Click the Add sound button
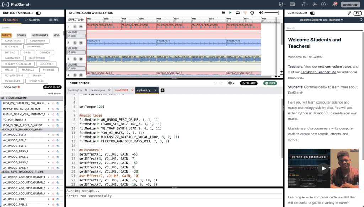The image size is (364, 207). point(52,87)
